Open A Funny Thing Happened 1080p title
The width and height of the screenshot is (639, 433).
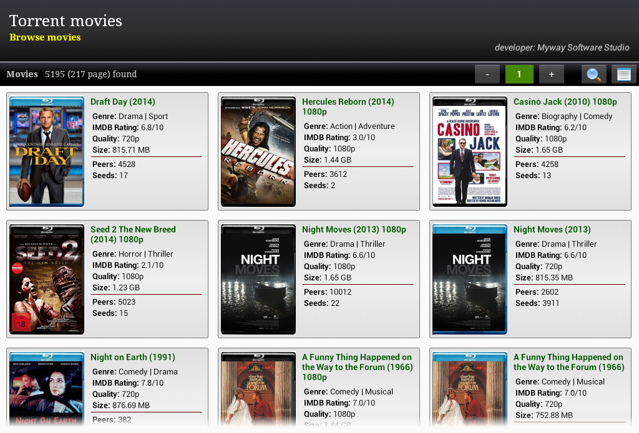point(358,367)
